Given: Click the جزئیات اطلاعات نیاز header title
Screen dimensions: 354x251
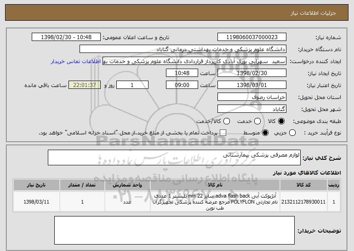Looking at the screenshot, I should coord(313,13).
